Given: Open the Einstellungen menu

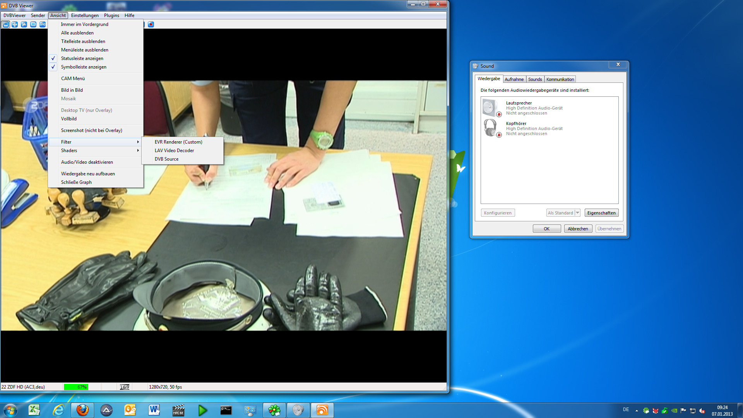Looking at the screenshot, I should click(x=85, y=15).
